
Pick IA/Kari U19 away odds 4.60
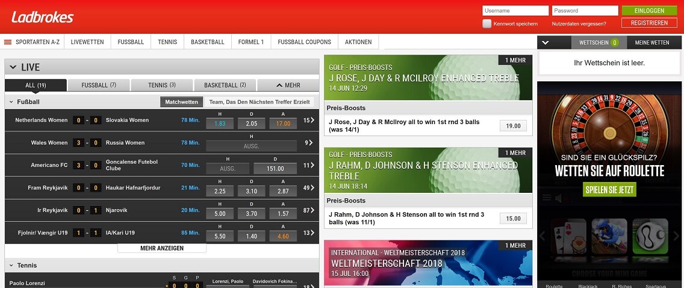[x=283, y=237]
